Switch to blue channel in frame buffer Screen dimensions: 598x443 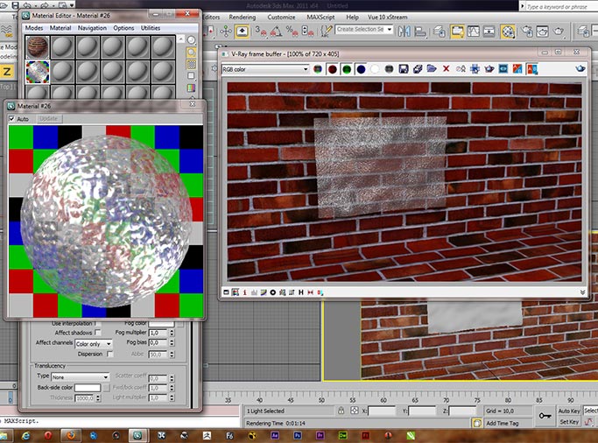[361, 69]
